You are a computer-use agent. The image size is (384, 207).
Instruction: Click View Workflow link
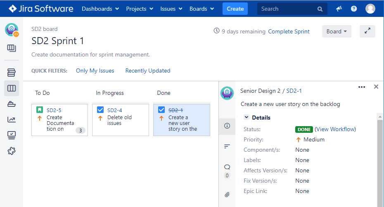coord(335,129)
